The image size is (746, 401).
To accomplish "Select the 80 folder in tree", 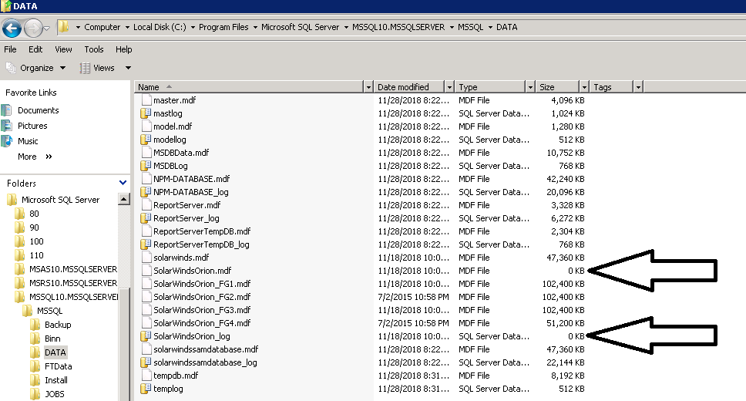I will tap(34, 214).
